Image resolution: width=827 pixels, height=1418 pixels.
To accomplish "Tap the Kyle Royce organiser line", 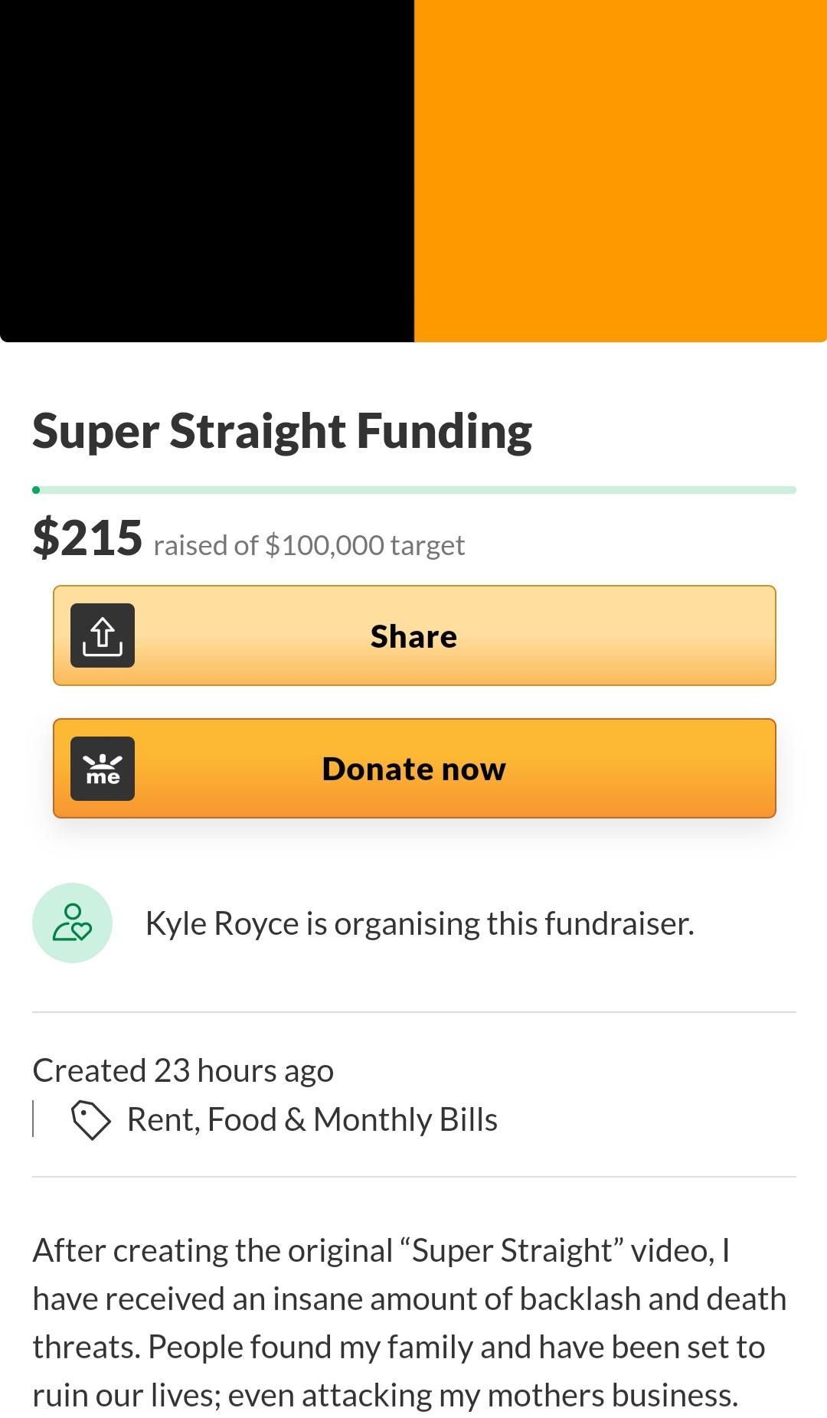I will pyautogui.click(x=420, y=923).
